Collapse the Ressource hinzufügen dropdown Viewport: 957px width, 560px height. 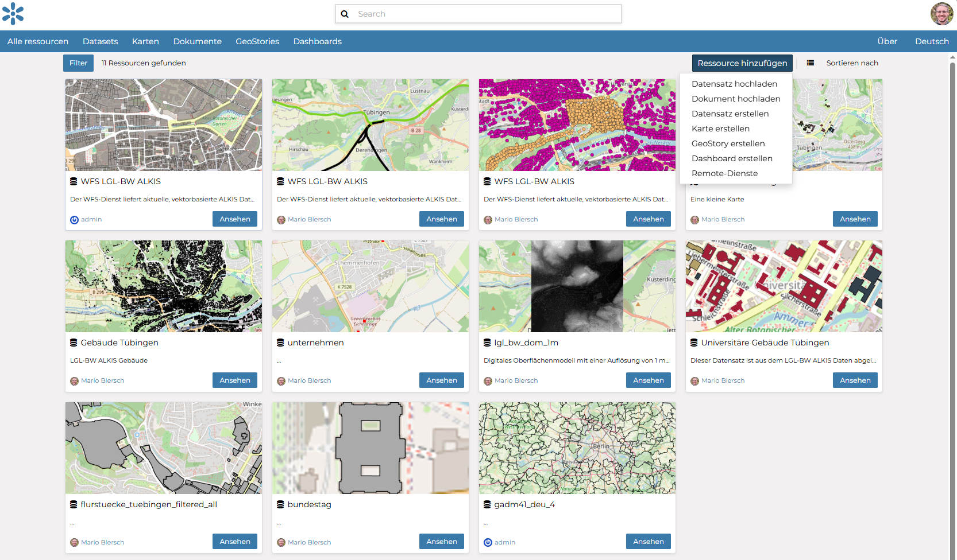pyautogui.click(x=742, y=63)
